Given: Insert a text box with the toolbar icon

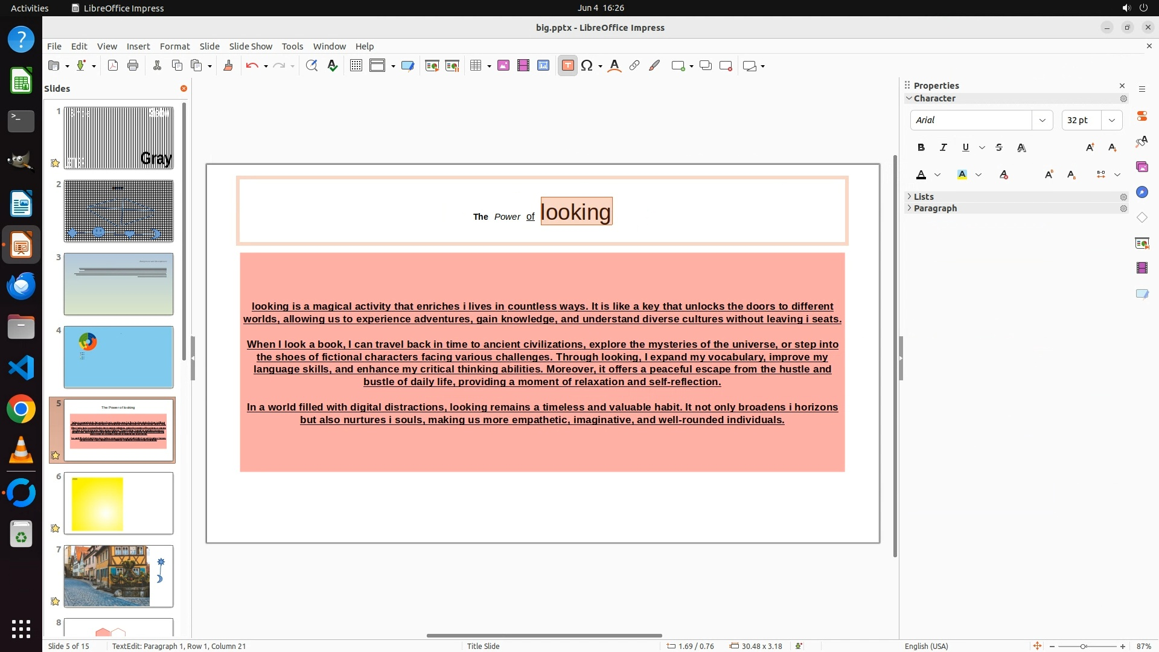Looking at the screenshot, I should [x=567, y=66].
